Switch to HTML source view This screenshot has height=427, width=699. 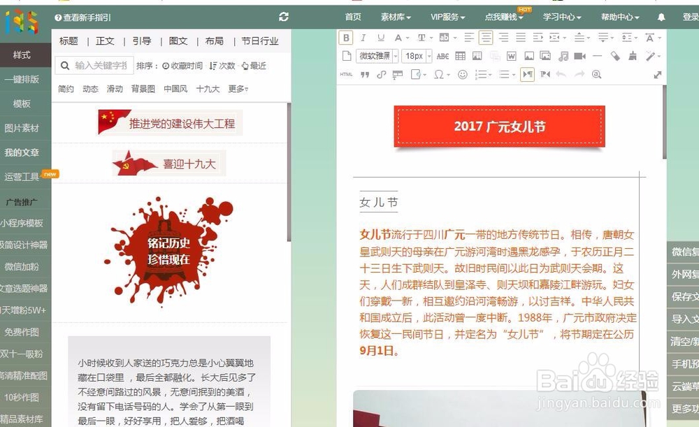347,75
